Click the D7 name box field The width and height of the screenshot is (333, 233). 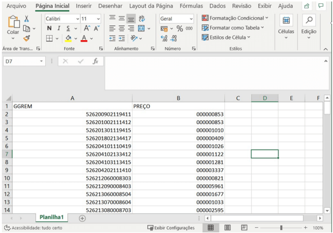point(20,62)
